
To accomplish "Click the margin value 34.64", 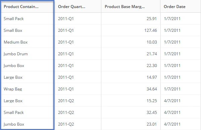I will pyautogui.click(x=152, y=89).
